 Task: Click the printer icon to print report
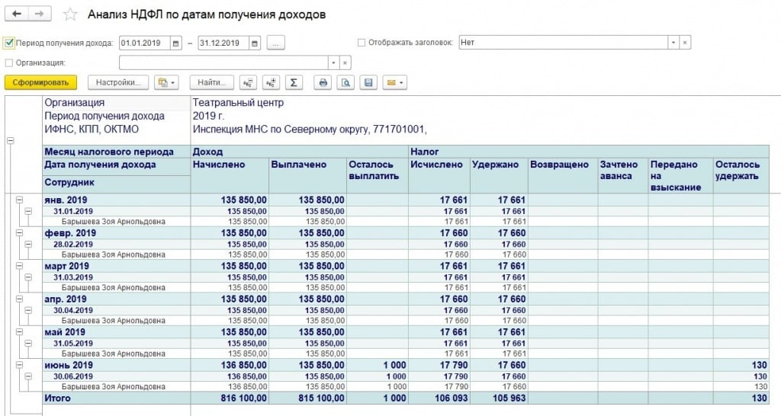click(x=323, y=82)
